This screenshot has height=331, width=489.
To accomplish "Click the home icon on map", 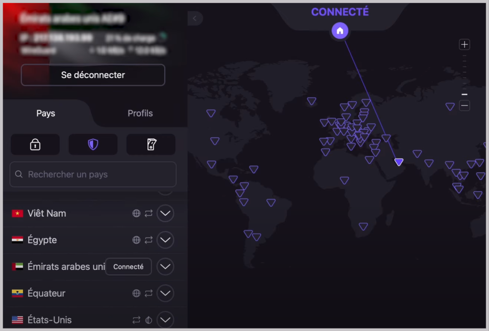I will click(340, 31).
